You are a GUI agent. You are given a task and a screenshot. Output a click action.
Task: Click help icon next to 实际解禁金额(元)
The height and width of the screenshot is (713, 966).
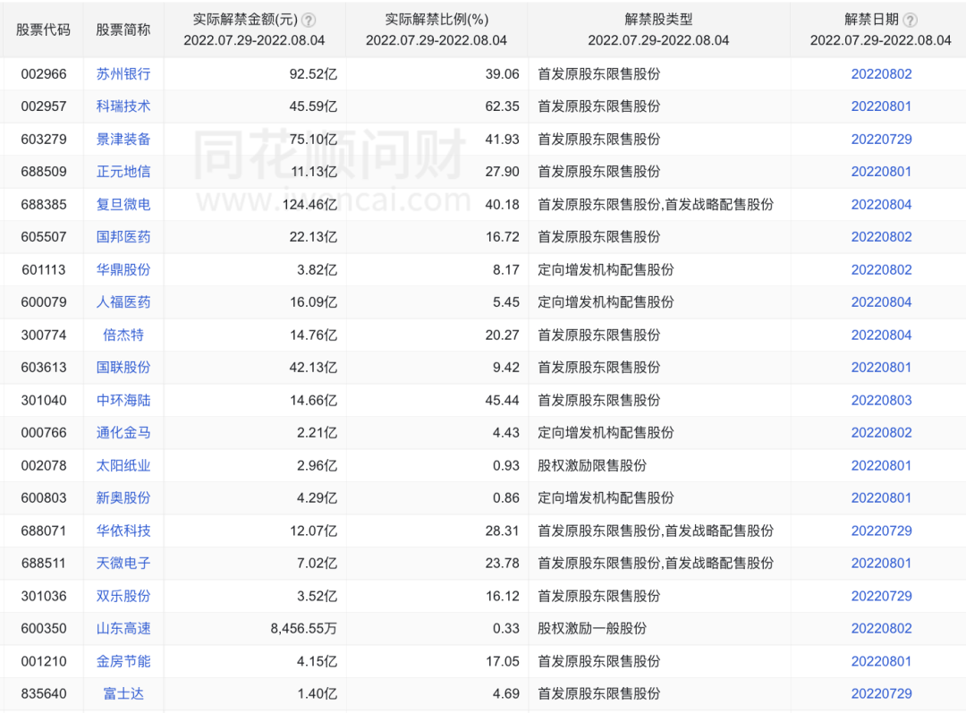309,20
